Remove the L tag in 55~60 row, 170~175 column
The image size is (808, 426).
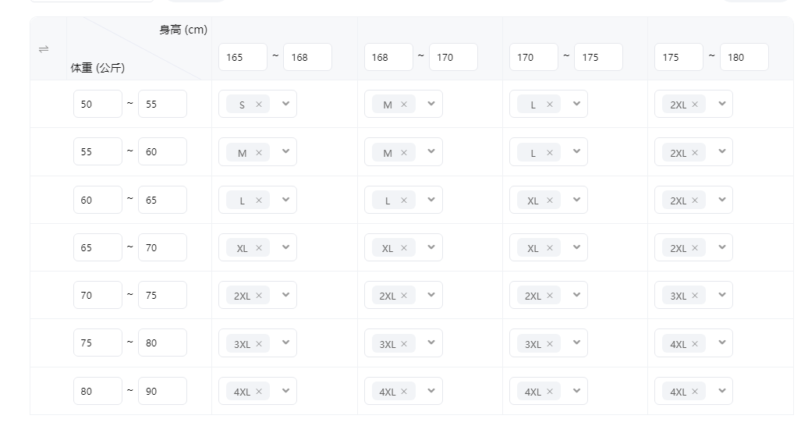point(550,153)
